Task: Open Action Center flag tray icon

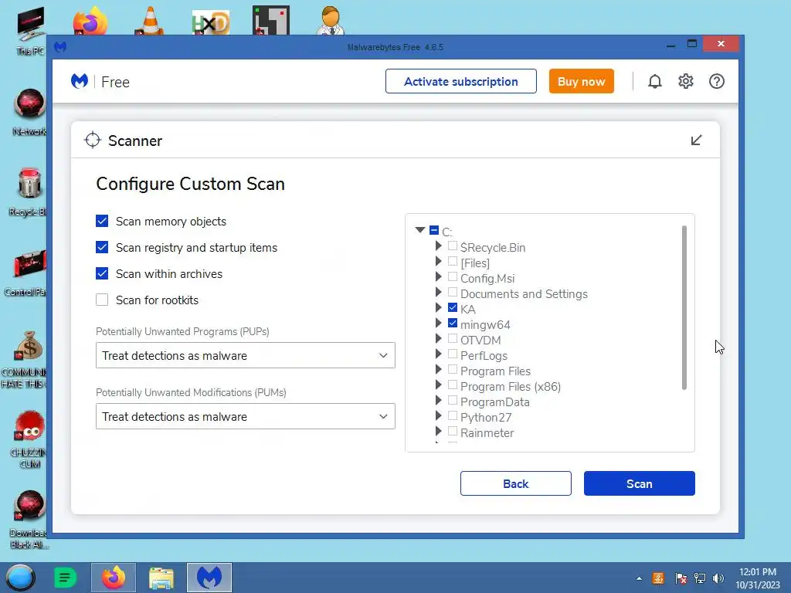Action: [x=681, y=578]
